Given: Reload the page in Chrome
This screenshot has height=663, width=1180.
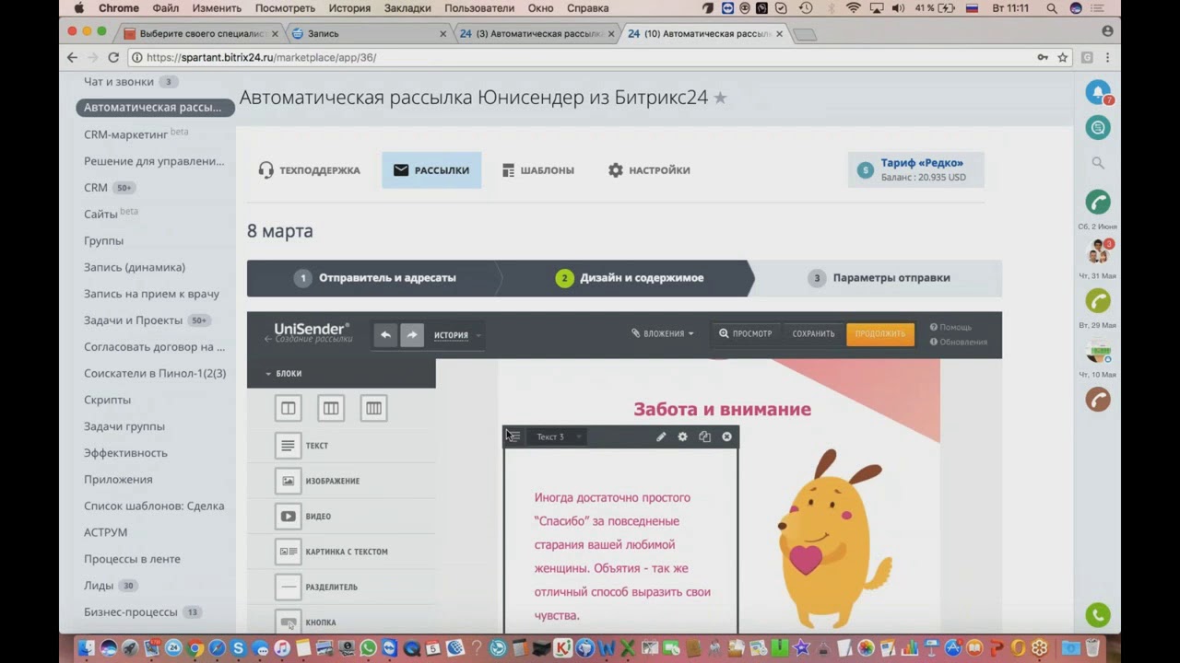Looking at the screenshot, I should pos(113,57).
